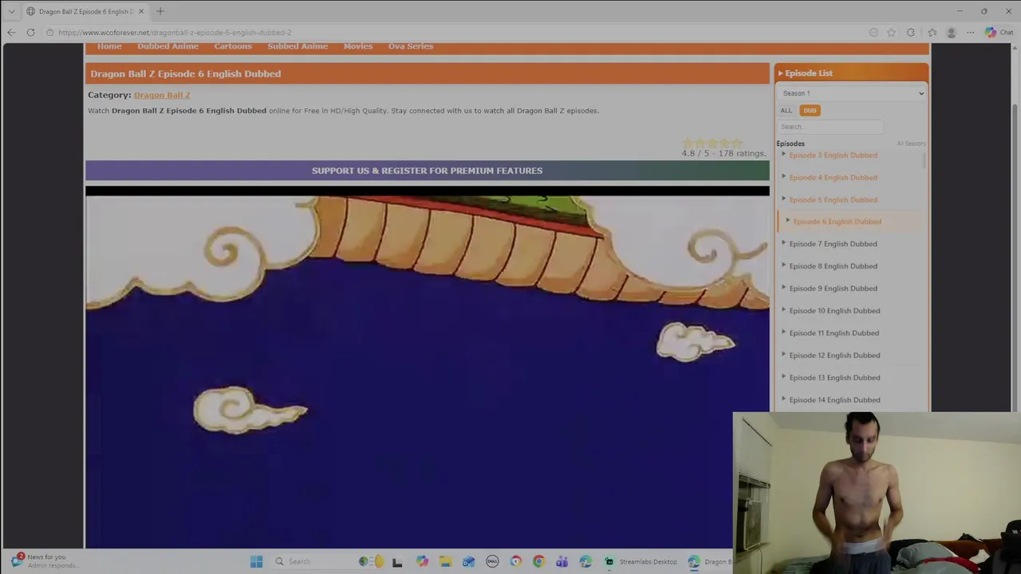
Task: Open the Windows Start menu
Action: pos(256,561)
